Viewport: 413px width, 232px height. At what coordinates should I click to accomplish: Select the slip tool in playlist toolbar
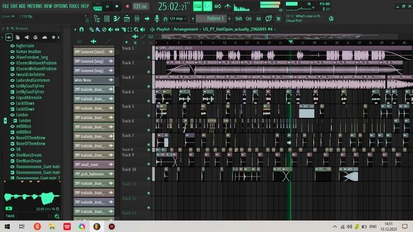tap(117, 30)
